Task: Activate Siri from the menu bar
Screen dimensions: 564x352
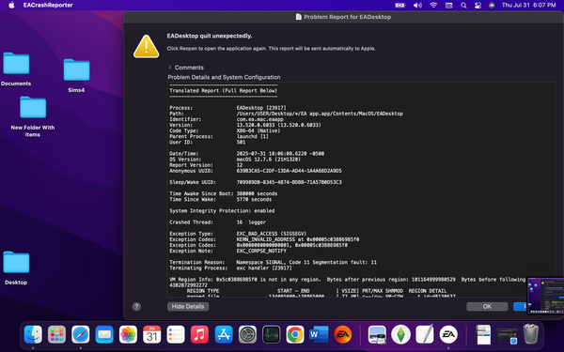Action: (492, 5)
